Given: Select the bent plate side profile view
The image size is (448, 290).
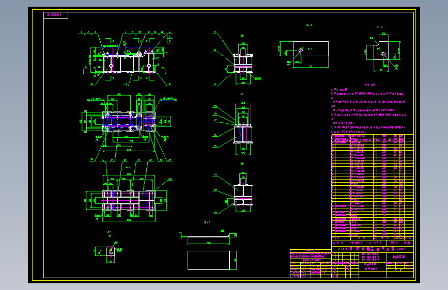Looking at the screenshot, I should click(209, 236).
